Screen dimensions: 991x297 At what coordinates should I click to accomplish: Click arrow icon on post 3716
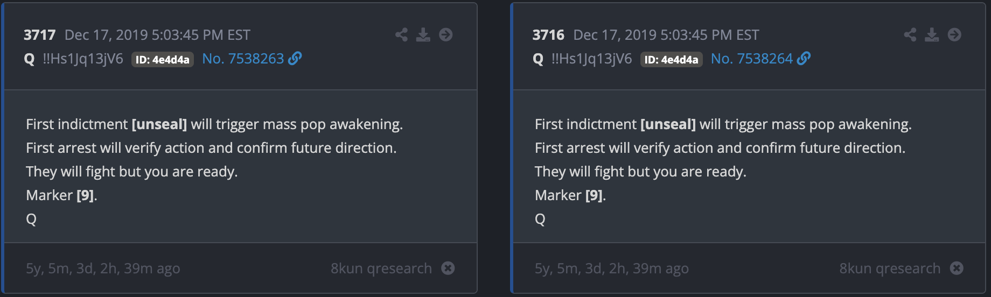point(954,35)
